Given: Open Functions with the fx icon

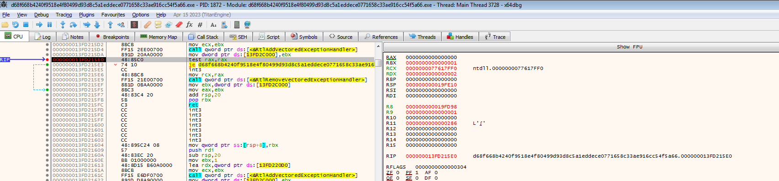Looking at the screenshot, I should [189, 25].
